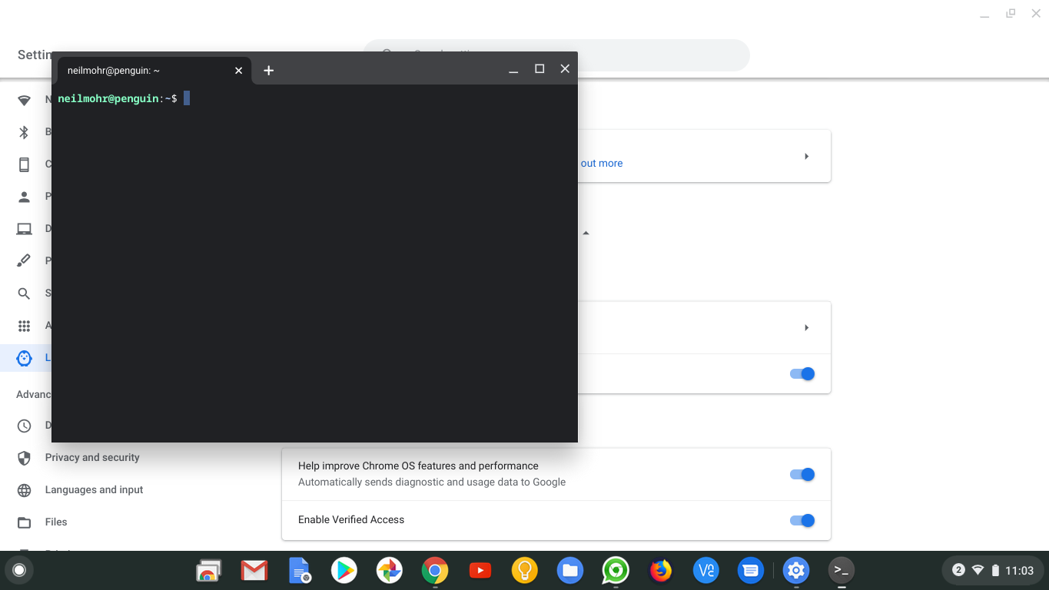Open Privacy and security in Settings sidebar
Image resolution: width=1049 pixels, height=590 pixels.
pos(92,458)
